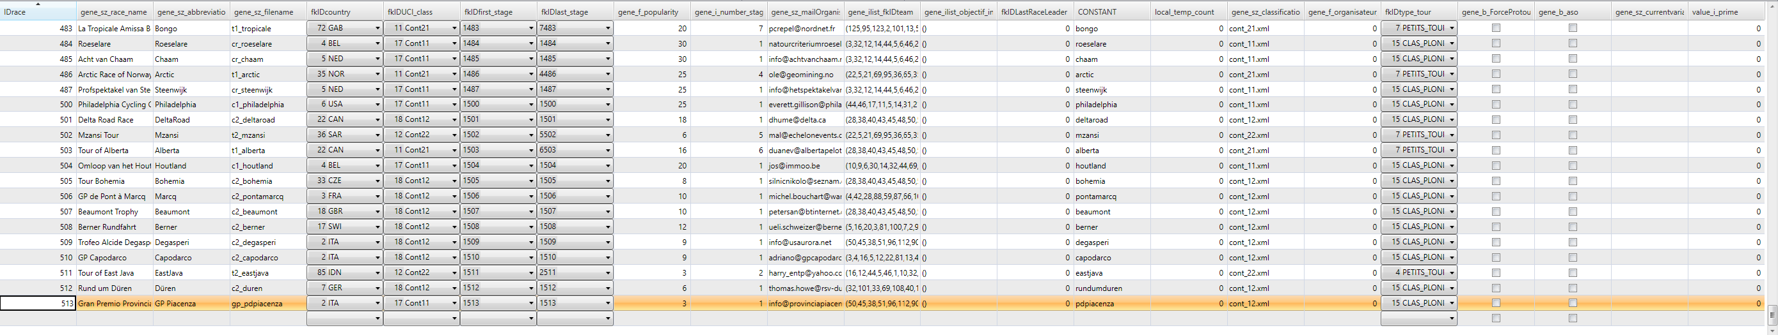The width and height of the screenshot is (1778, 335).
Task: Select the Acht van Chaam race name cell
Action: (x=114, y=59)
